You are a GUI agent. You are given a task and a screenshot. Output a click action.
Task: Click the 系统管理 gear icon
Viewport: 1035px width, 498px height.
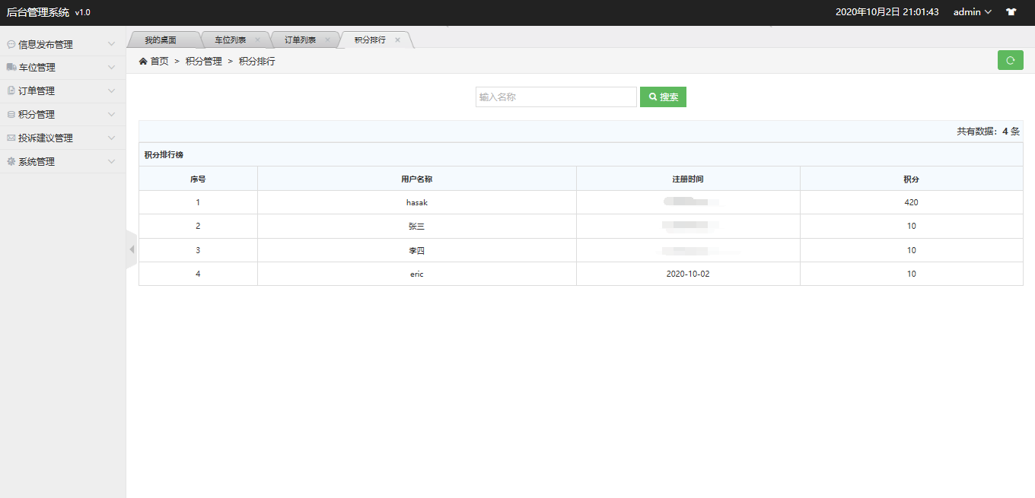tap(11, 162)
